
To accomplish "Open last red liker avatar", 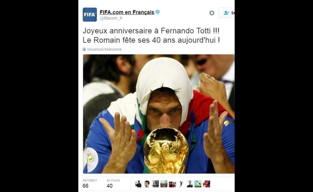I will coord(207,184).
